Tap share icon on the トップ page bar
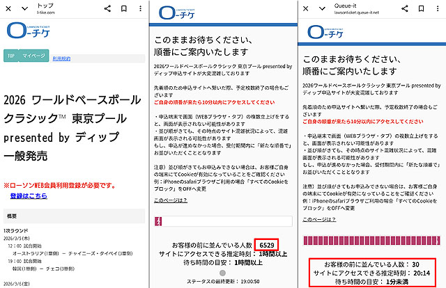The height and width of the screenshot is (288, 446). (x=107, y=8)
